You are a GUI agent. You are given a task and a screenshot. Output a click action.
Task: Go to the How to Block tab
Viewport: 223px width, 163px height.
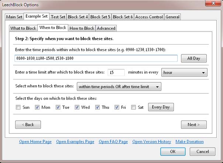(82, 28)
